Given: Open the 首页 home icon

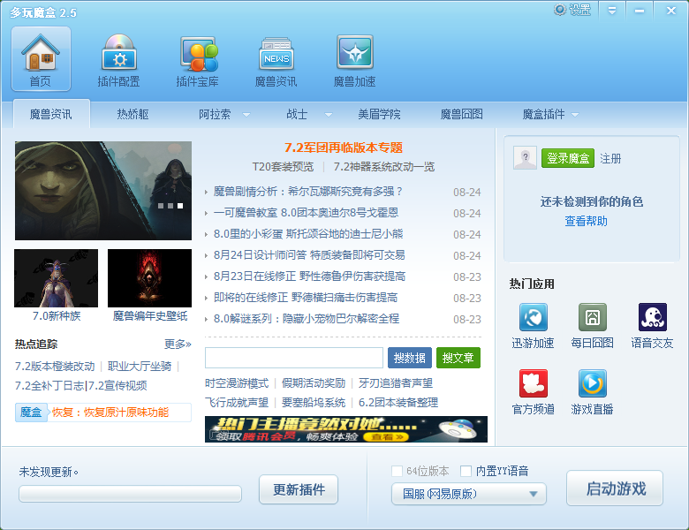Looking at the screenshot, I should pos(41,59).
